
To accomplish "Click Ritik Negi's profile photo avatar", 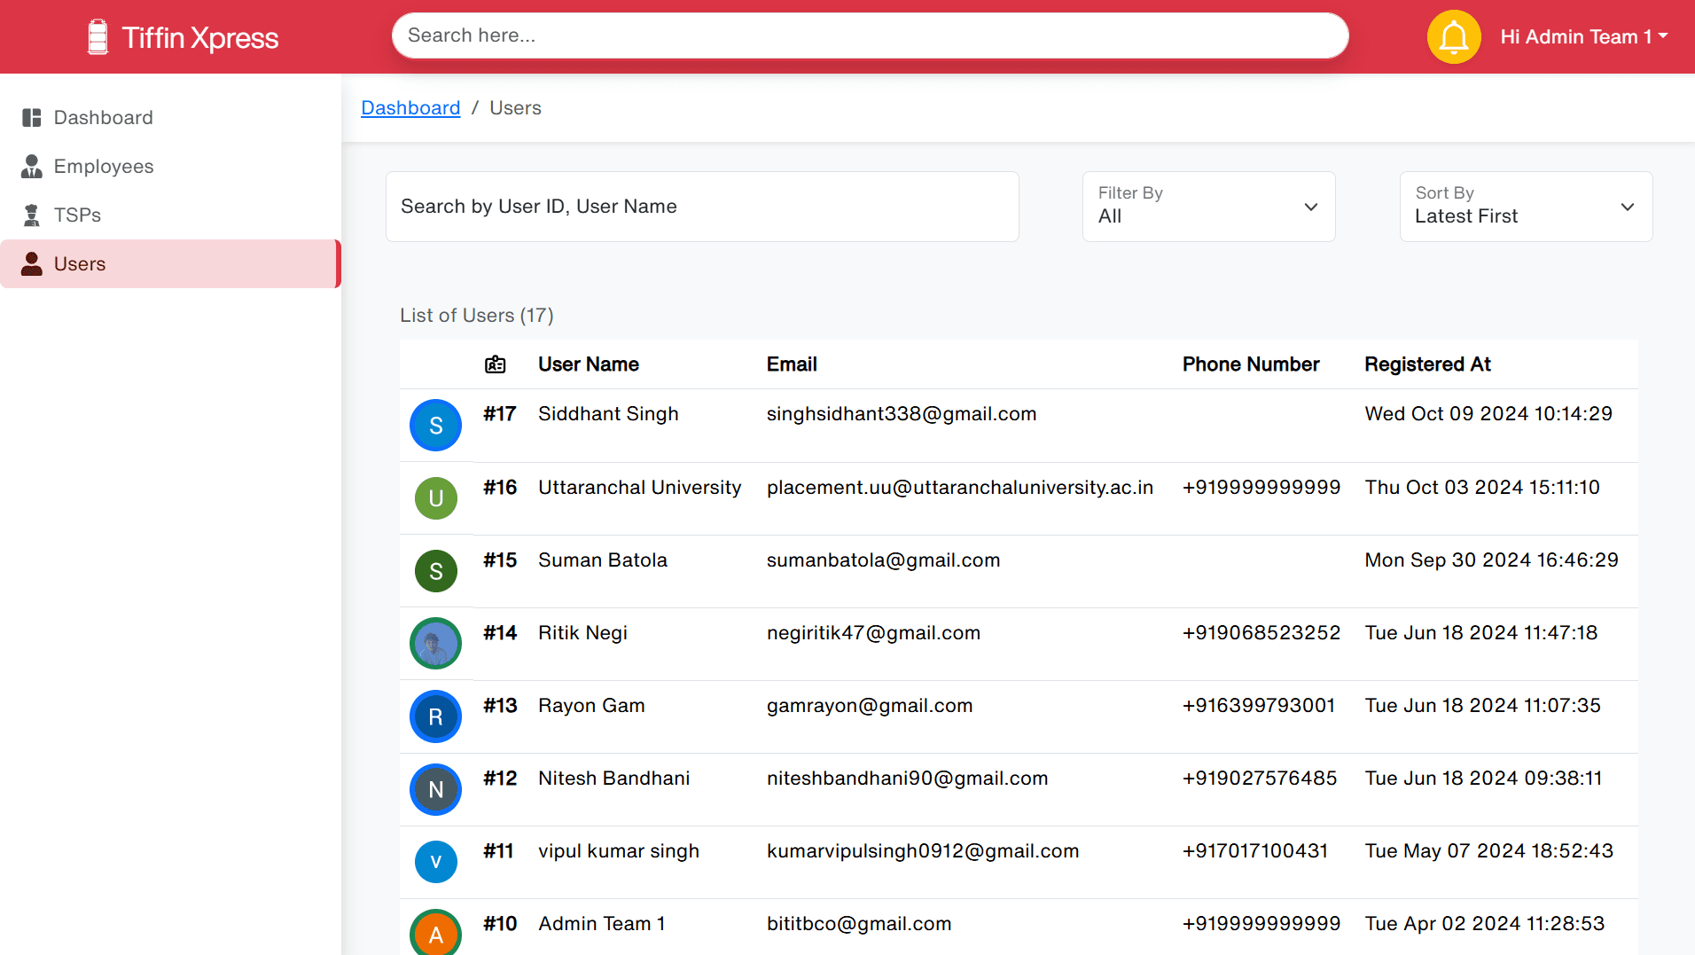I will click(x=435, y=644).
